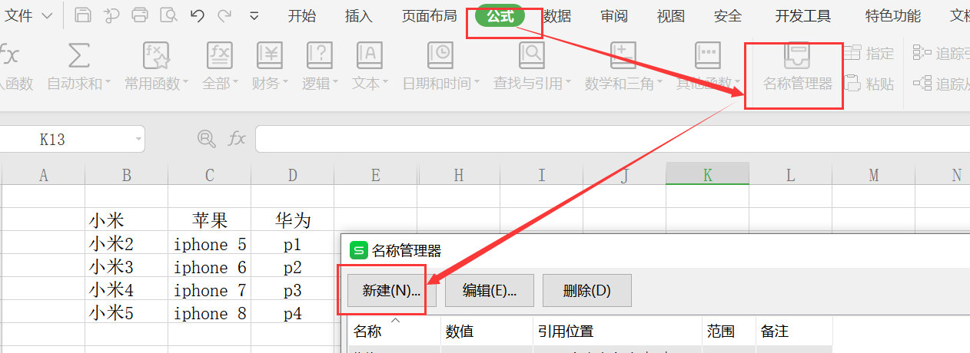Click the Save icon in quick access bar

82,15
